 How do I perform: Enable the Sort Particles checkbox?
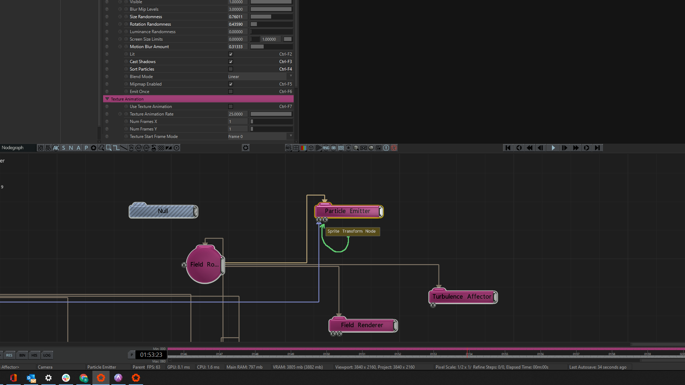pos(230,69)
